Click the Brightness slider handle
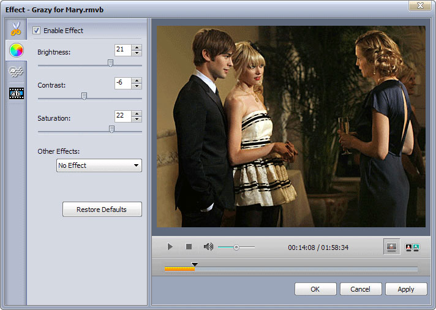 point(110,62)
